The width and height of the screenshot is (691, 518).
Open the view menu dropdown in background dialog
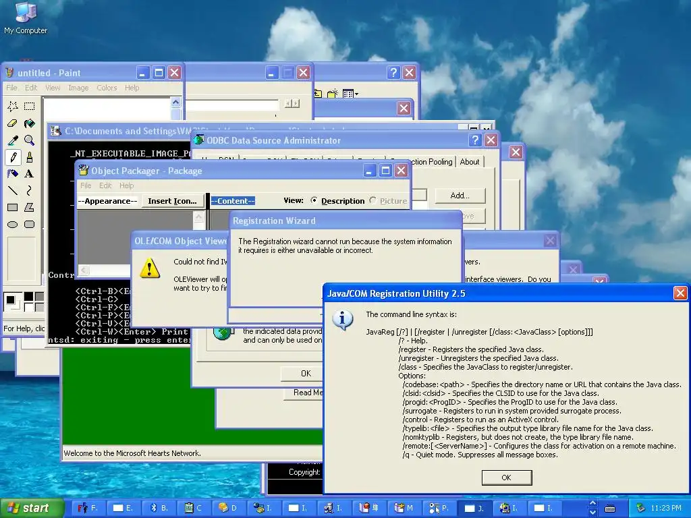pos(350,93)
